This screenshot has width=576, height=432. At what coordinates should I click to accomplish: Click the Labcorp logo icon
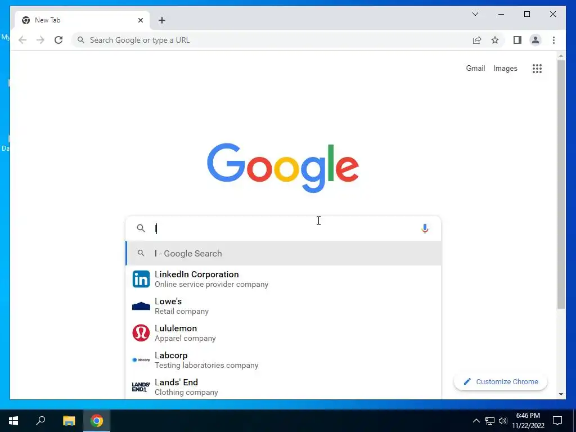tap(141, 360)
